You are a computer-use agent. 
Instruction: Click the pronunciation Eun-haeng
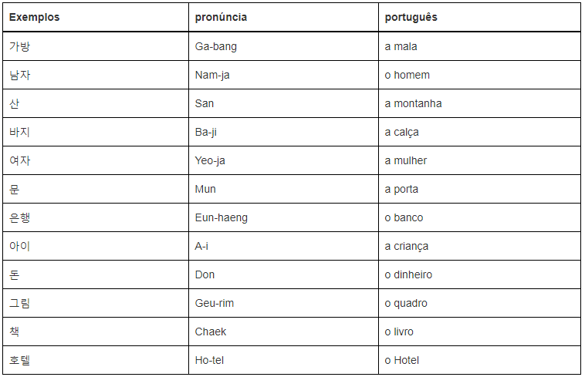[221, 217]
